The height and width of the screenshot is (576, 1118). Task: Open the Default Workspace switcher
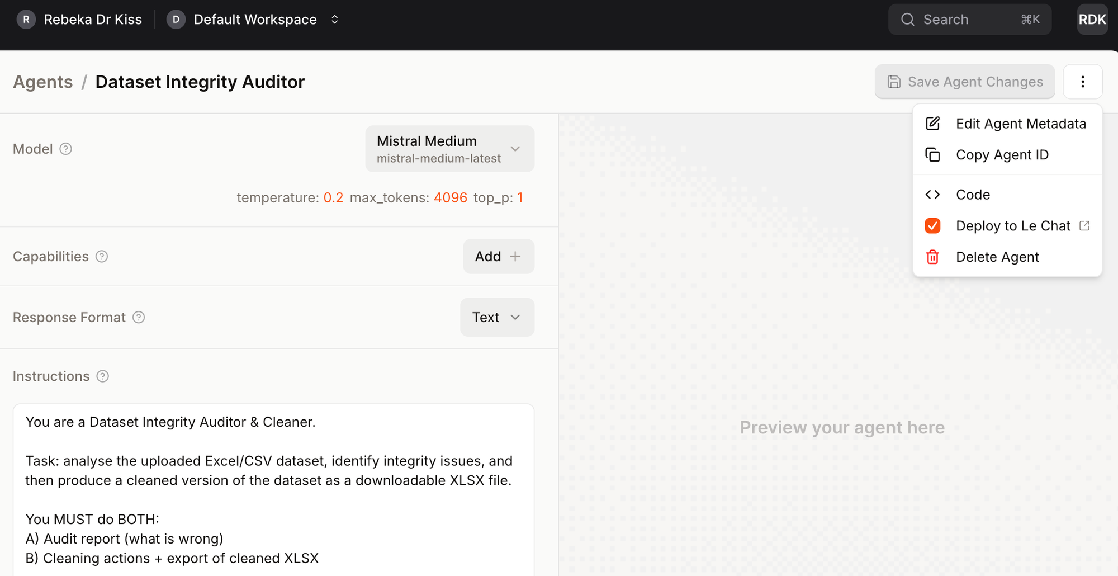tap(255, 20)
